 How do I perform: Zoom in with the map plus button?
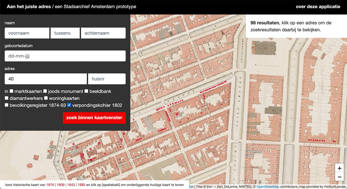point(339,168)
